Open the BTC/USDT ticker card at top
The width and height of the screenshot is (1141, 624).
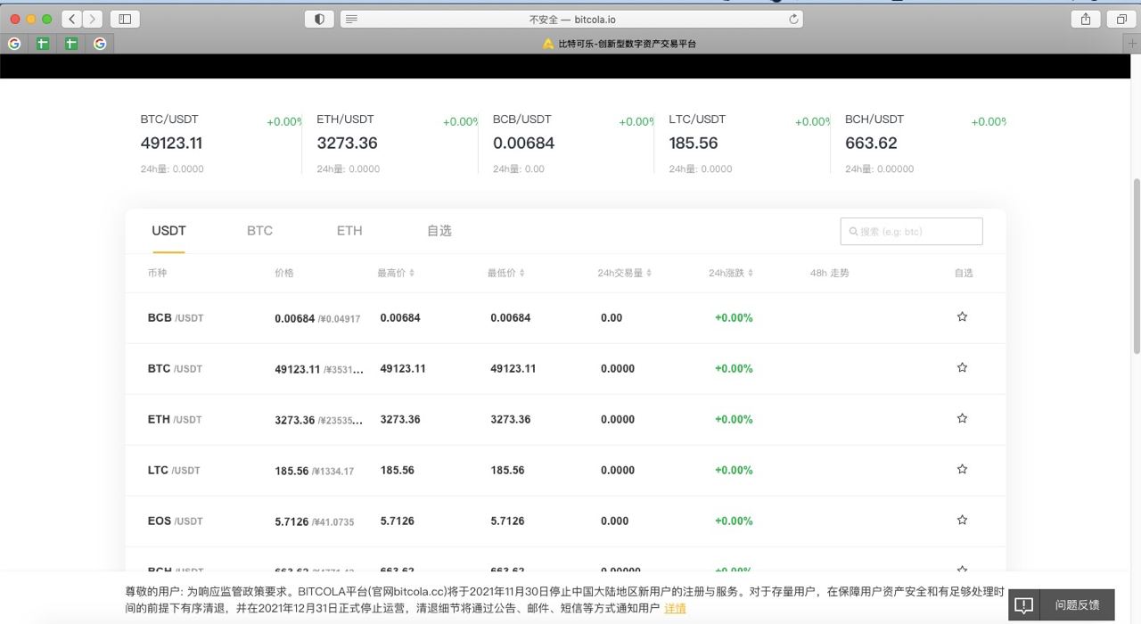221,143
